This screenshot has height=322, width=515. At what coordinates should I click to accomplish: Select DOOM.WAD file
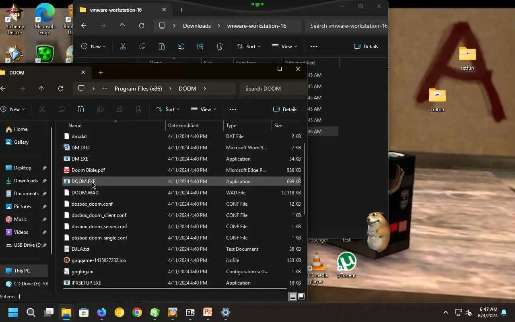(x=181, y=193)
